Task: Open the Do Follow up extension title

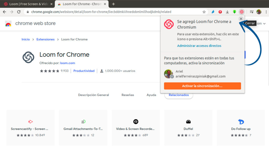Action: tap(241, 129)
